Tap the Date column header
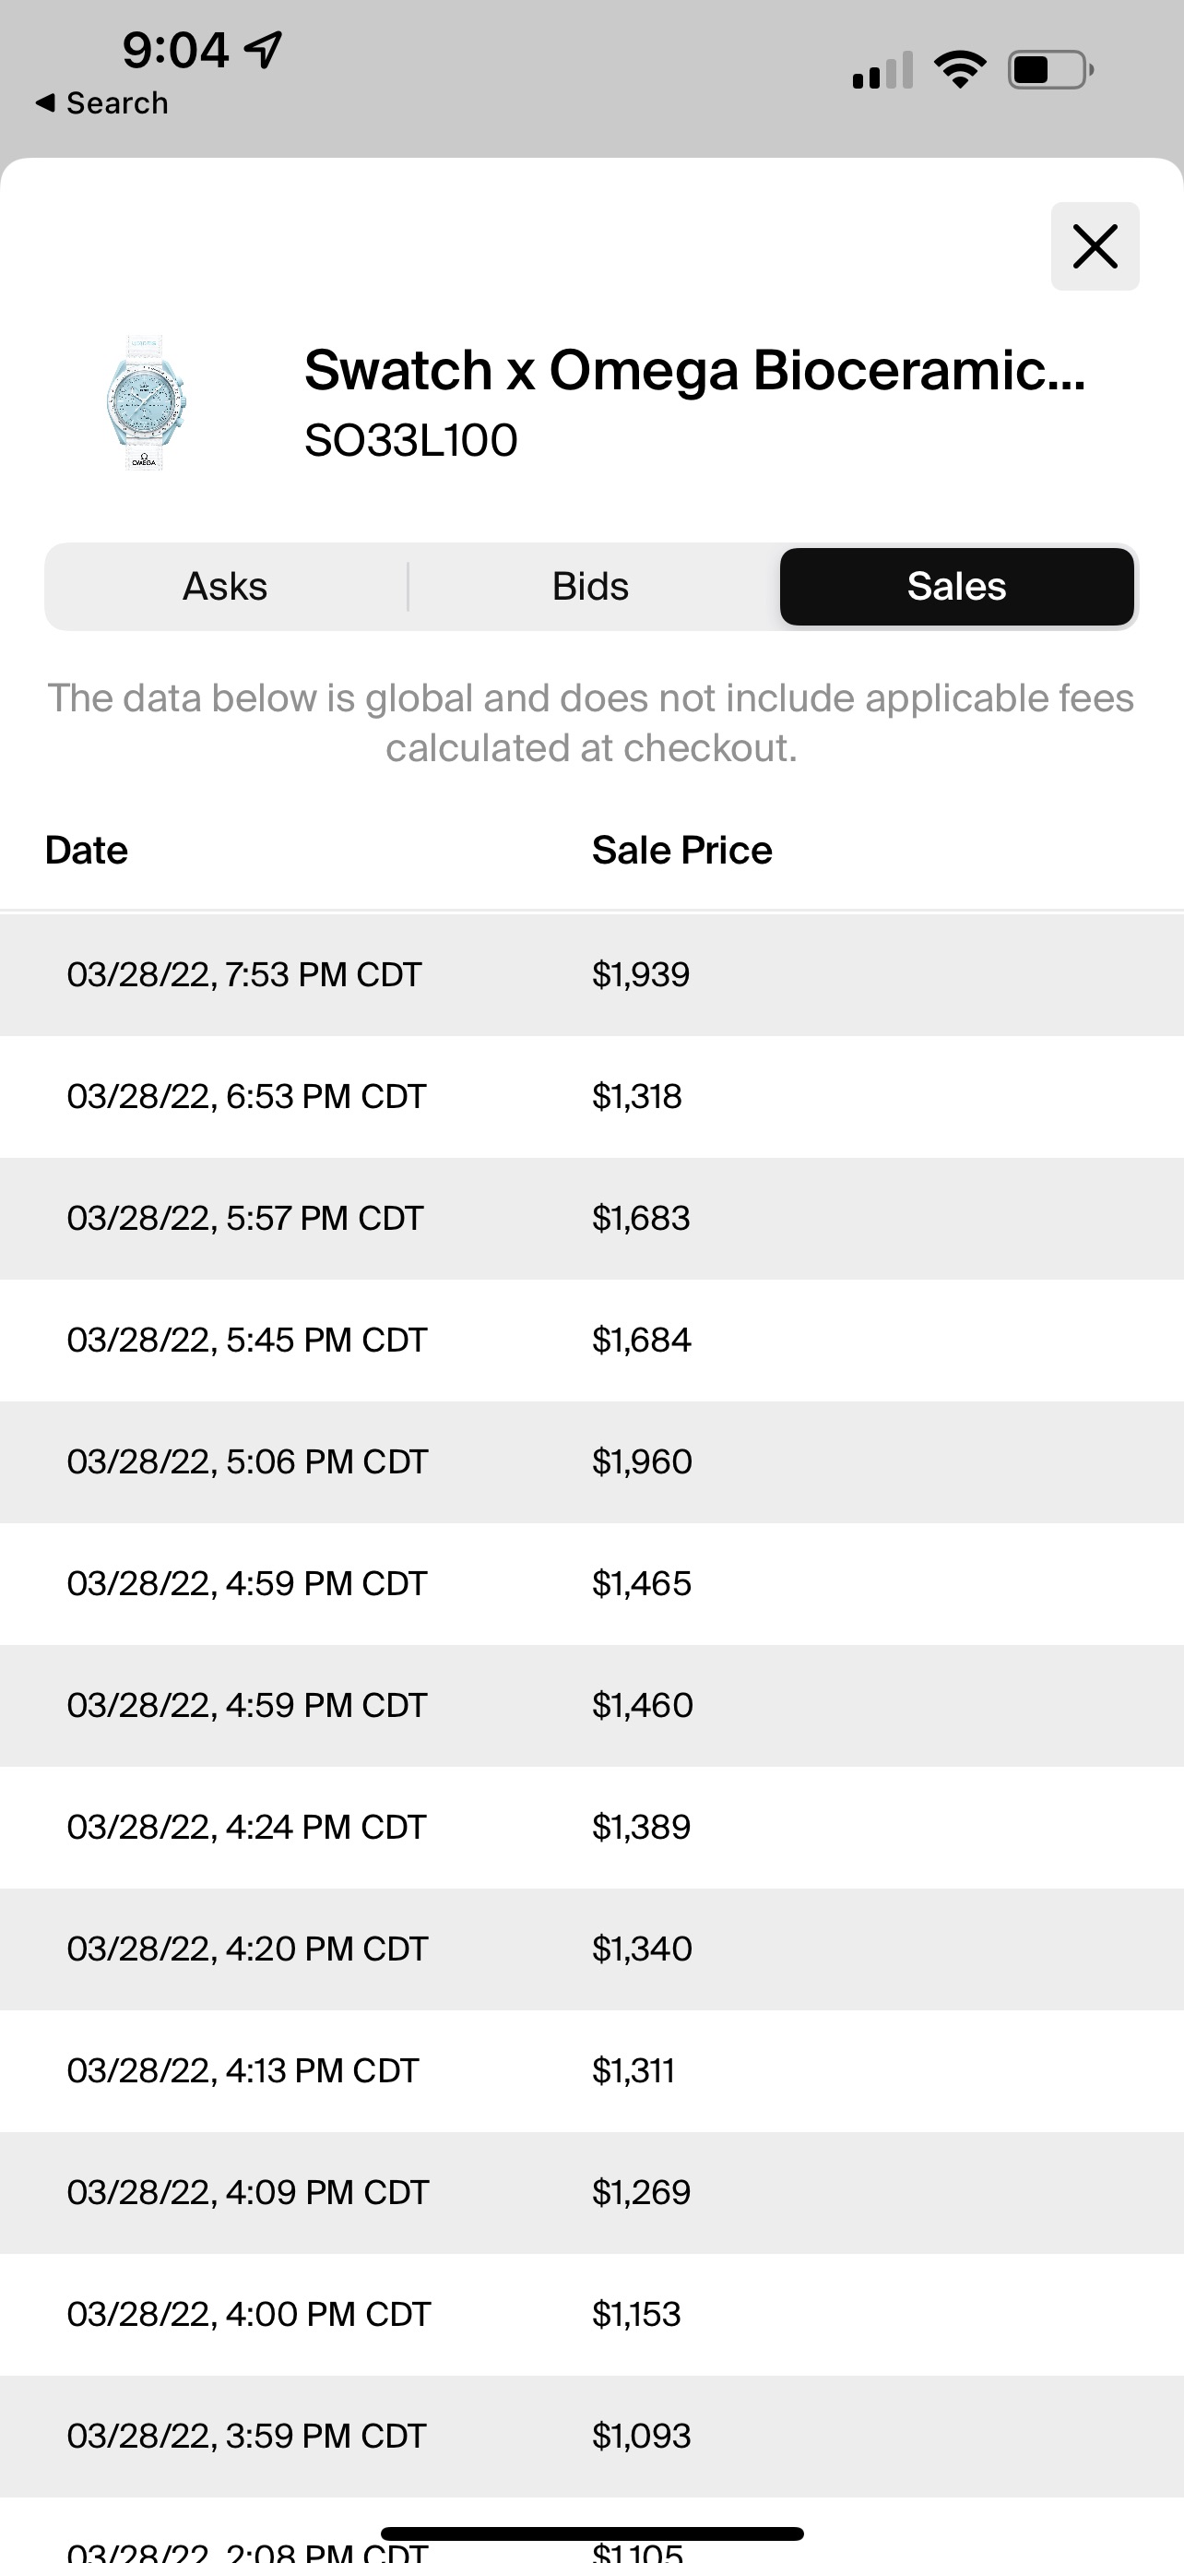Viewport: 1184px width, 2563px height. [x=87, y=851]
